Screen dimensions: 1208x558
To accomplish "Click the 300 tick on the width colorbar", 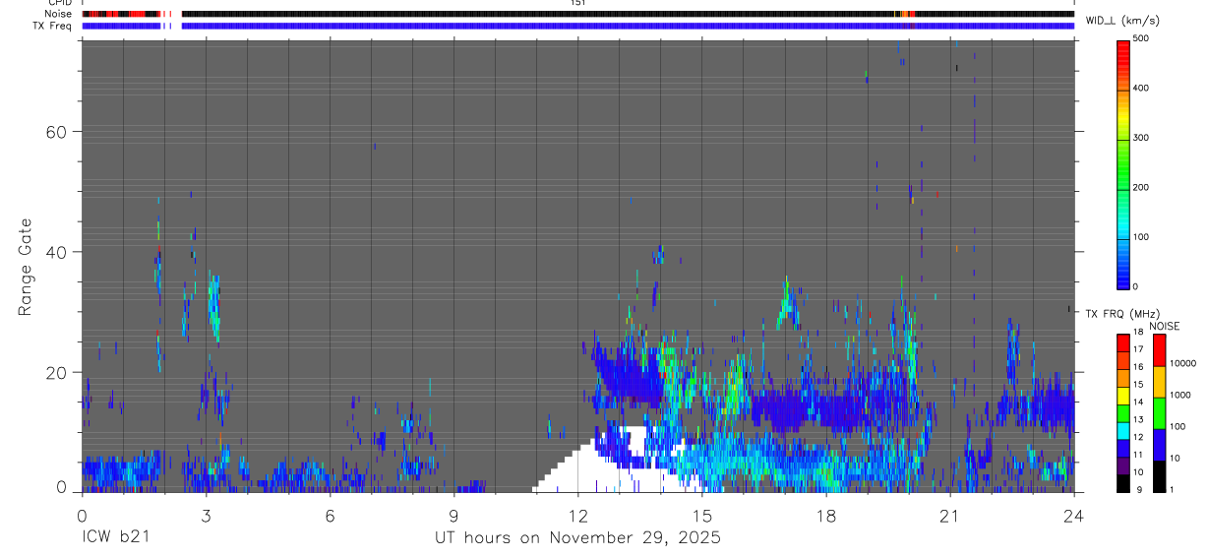I will click(x=1143, y=138).
